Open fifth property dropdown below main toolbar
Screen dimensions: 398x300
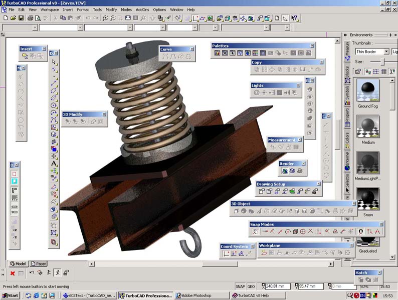pyautogui.click(x=195, y=27)
